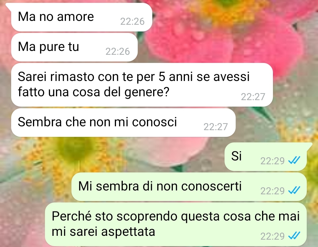Tap the 22:27 timestamp under 'fatto una cosa del genere?'
Image resolution: width=318 pixels, height=247 pixels.
point(253,97)
